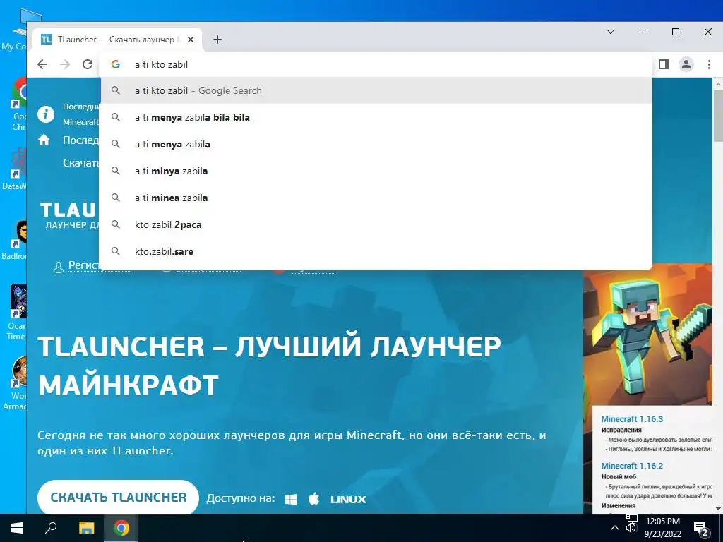Open taskbar search magnifier
Screen dimensions: 723x542
click(x=51, y=528)
